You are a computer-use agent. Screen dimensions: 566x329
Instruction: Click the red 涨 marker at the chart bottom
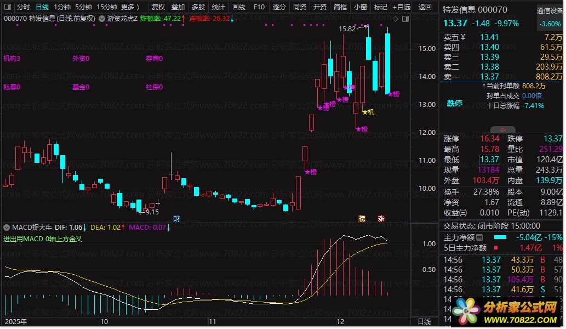coord(381,218)
